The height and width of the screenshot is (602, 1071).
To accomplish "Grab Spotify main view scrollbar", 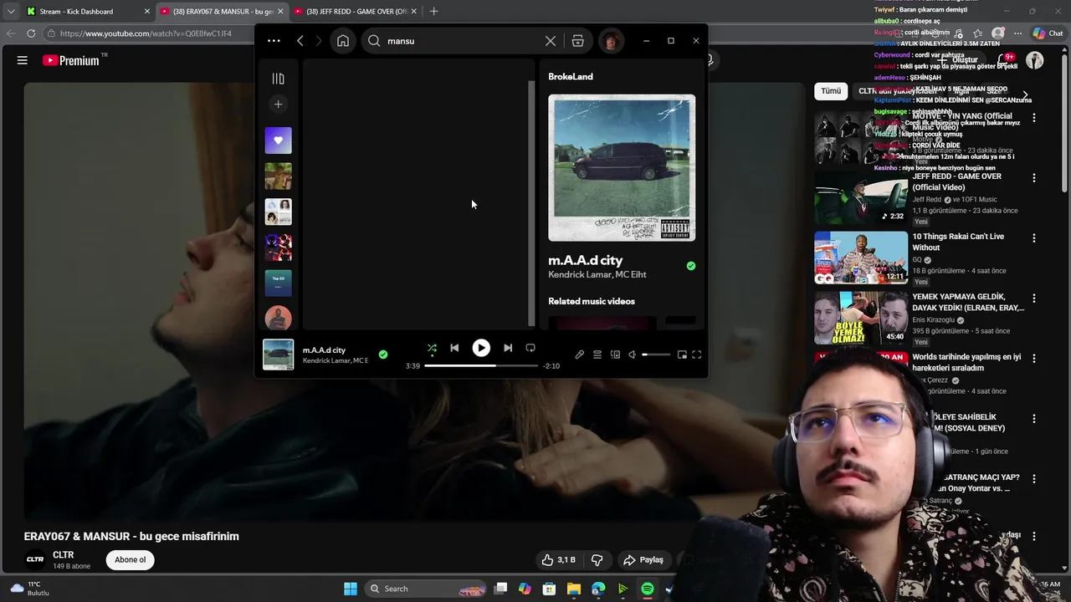I will [531, 203].
